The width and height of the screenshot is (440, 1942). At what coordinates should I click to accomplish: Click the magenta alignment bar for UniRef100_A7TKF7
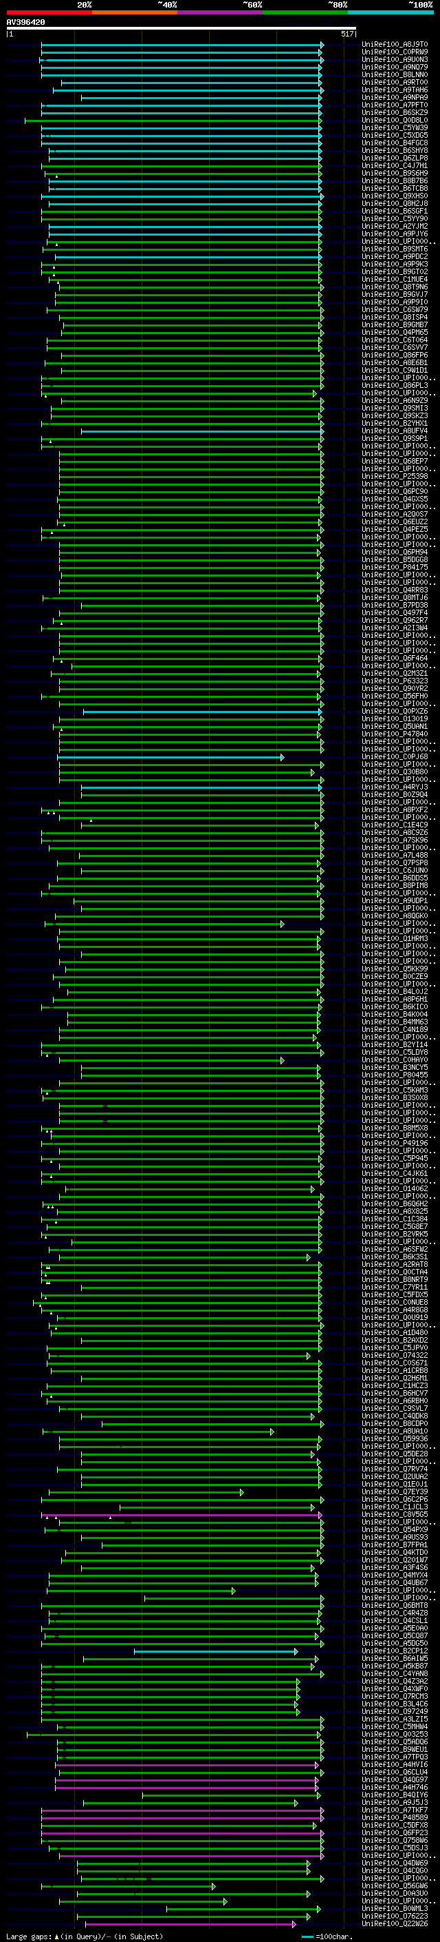183,1810
